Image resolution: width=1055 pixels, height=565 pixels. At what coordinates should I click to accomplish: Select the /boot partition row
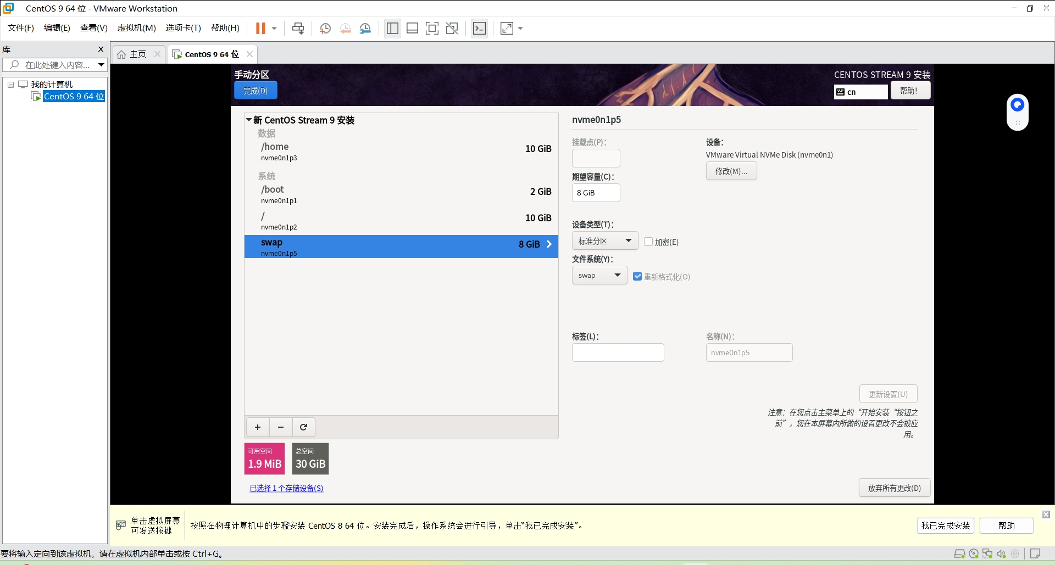401,194
